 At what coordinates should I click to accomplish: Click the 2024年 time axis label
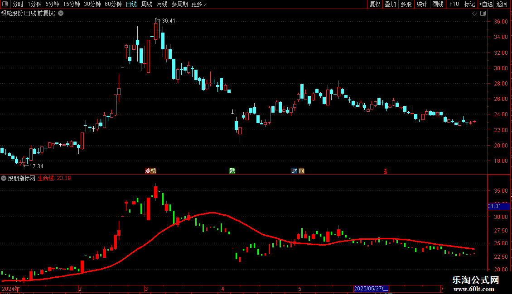(x=11, y=289)
